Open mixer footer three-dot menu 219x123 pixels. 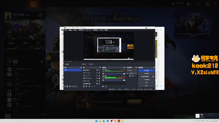(106, 86)
